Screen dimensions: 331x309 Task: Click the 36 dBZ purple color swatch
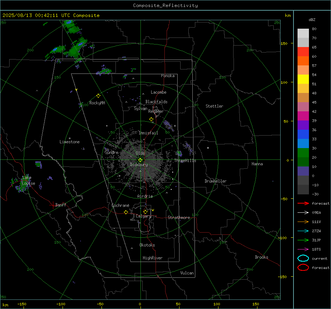(303, 125)
